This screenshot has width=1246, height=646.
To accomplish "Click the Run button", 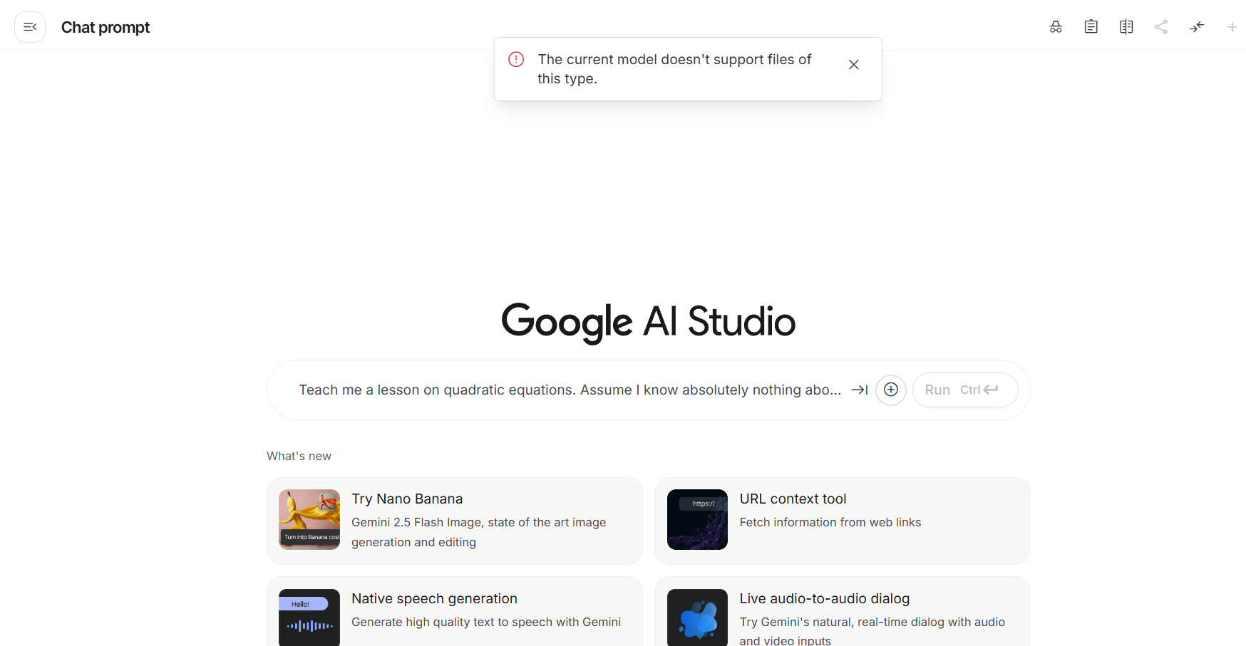I will point(965,390).
